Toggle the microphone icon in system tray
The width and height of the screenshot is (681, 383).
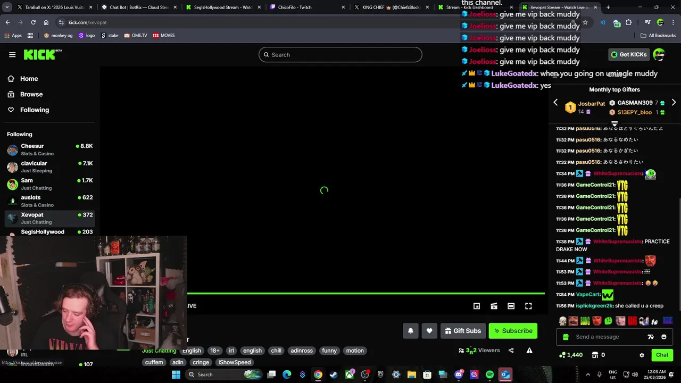pos(600,374)
